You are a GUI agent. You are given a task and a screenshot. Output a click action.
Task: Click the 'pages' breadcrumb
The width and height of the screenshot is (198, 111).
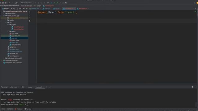[x=39, y=6]
